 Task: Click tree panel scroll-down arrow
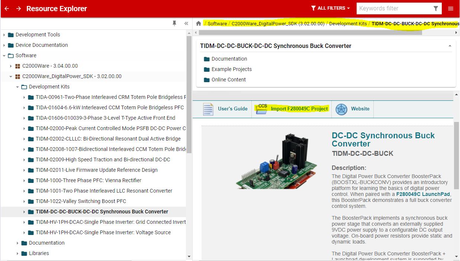pyautogui.click(x=189, y=257)
